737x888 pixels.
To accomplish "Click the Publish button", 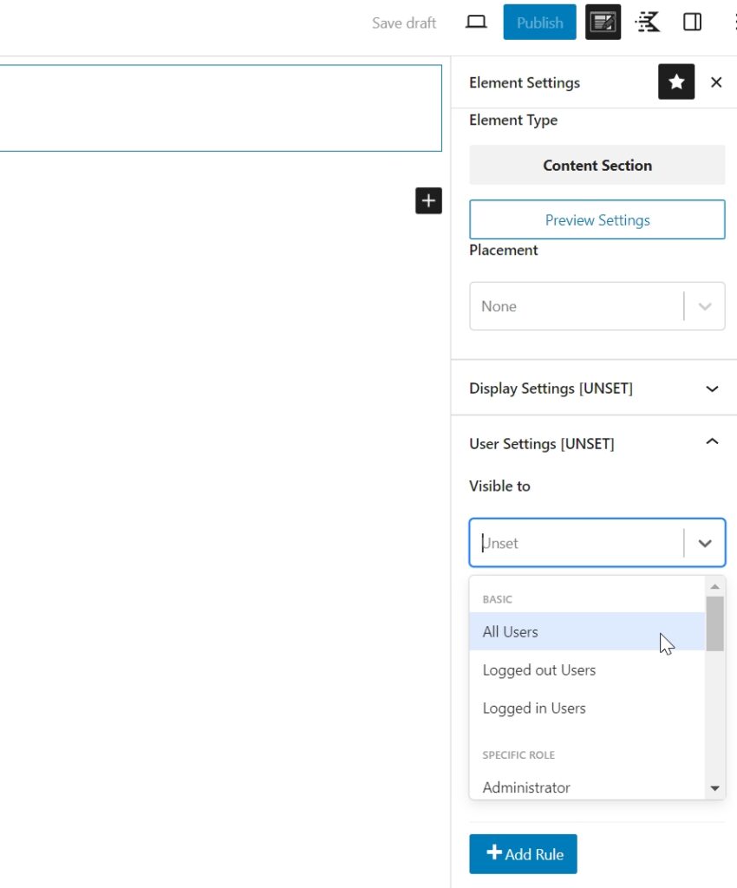I will click(x=539, y=23).
